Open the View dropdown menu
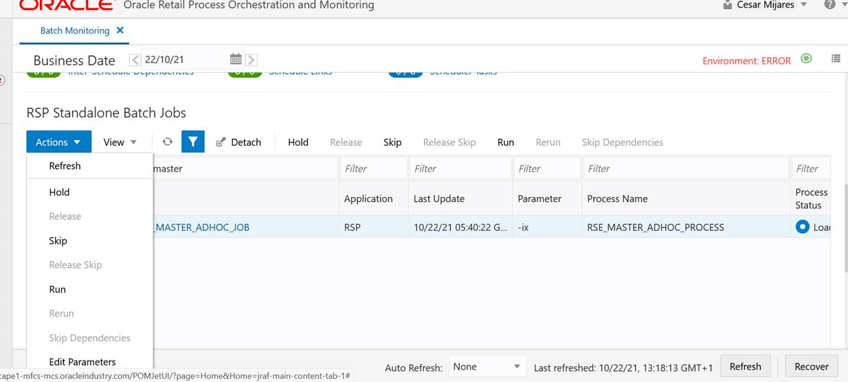The image size is (848, 382). tap(120, 142)
